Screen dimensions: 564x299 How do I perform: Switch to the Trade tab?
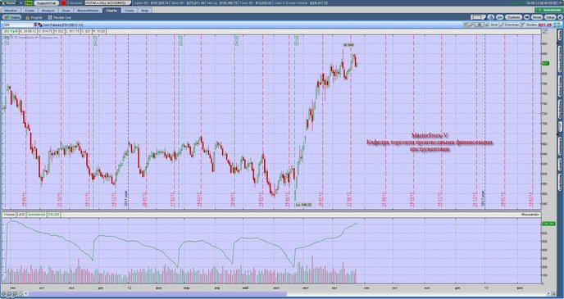click(x=30, y=11)
